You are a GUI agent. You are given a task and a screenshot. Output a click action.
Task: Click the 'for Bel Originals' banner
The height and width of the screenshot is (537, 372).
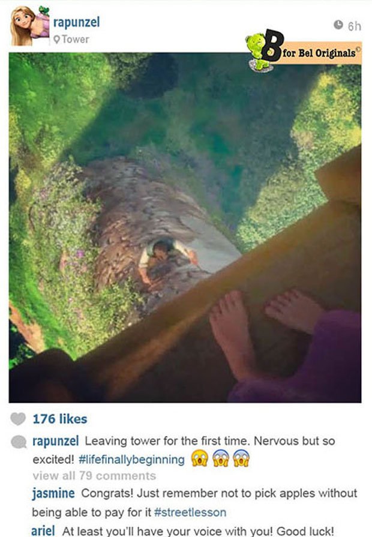322,53
